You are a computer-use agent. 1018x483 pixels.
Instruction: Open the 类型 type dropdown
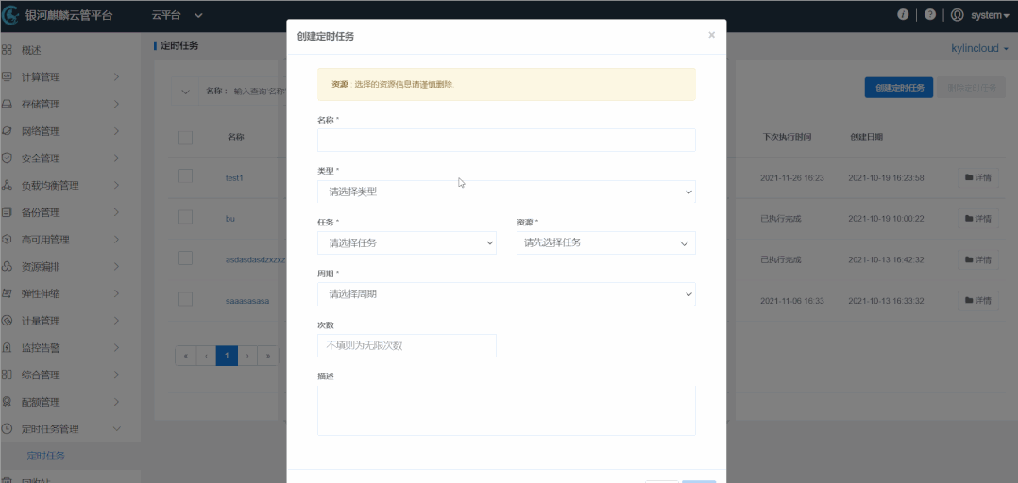(x=506, y=192)
